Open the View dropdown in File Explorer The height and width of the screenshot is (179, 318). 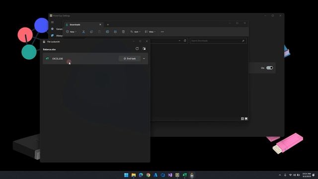click(x=150, y=32)
